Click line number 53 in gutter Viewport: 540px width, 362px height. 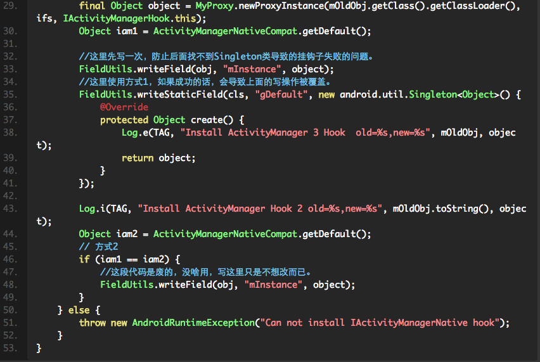click(10, 348)
